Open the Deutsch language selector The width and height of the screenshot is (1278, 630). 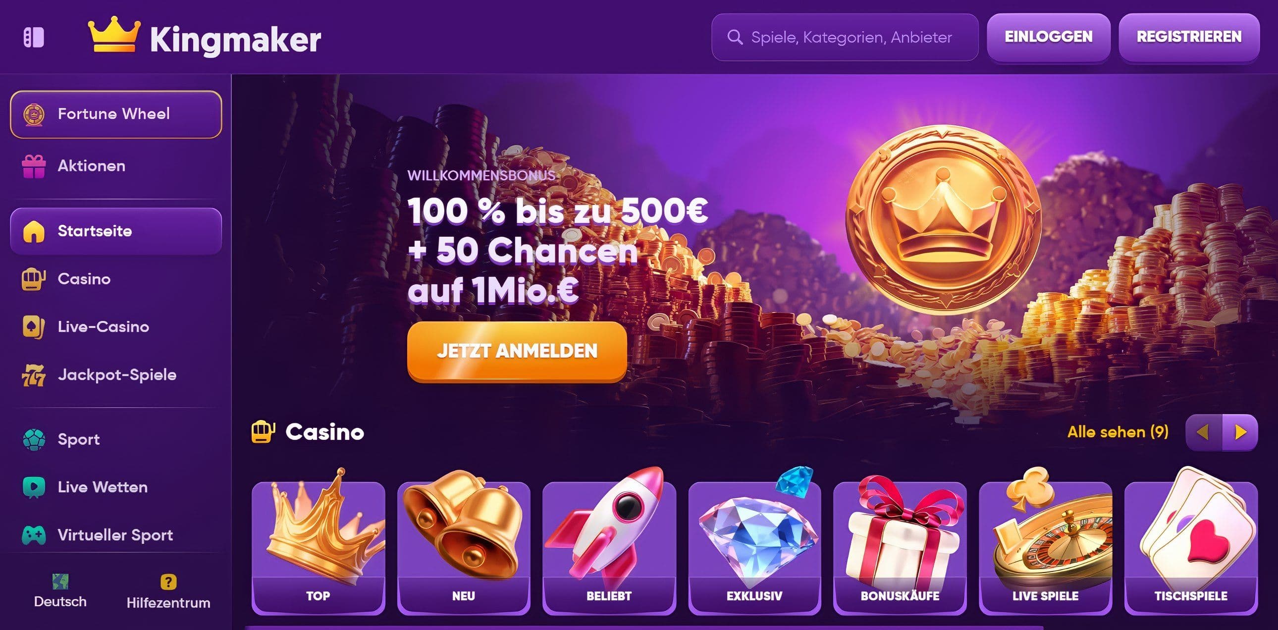[x=60, y=591]
